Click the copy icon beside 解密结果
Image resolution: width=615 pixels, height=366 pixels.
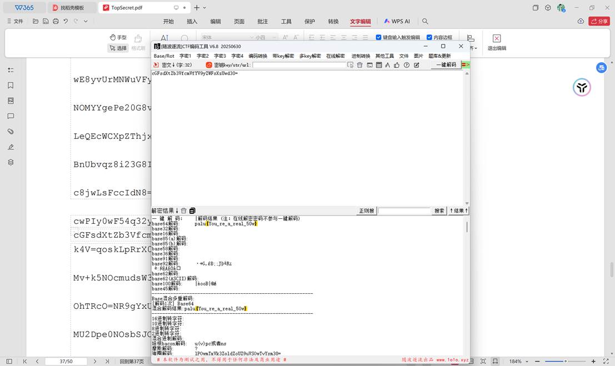pos(192,210)
